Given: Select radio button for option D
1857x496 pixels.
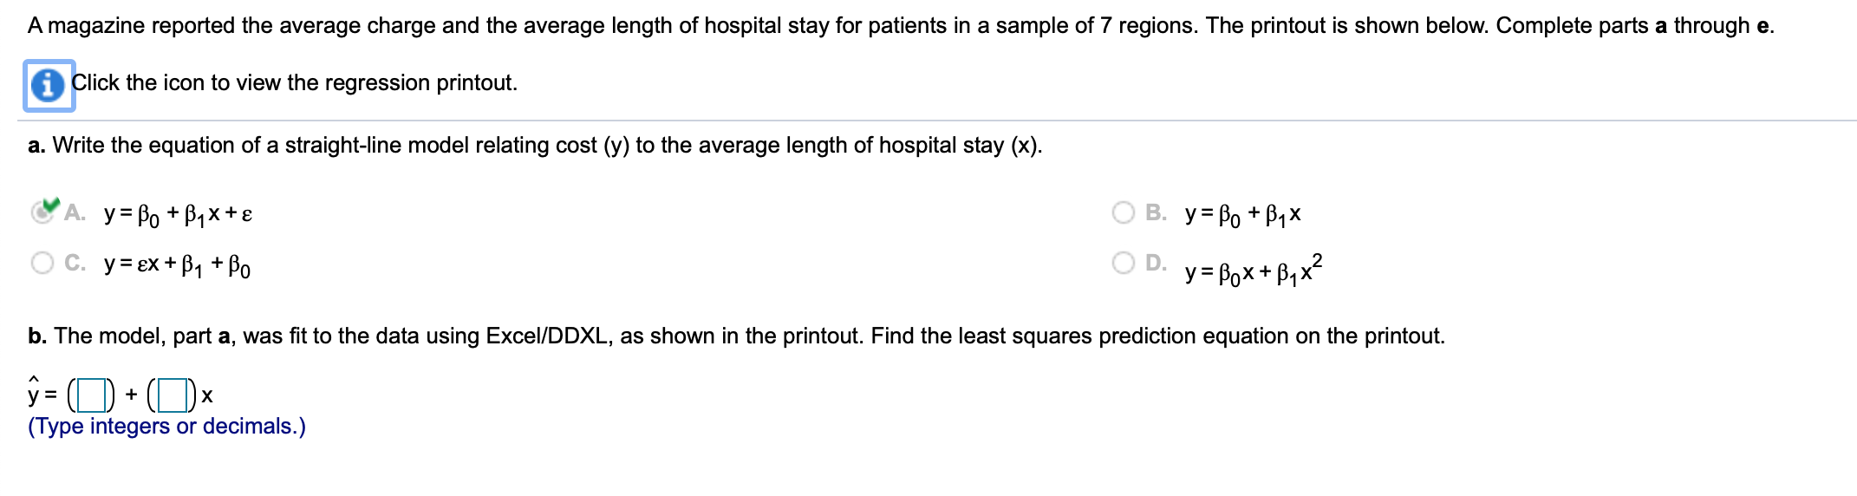Looking at the screenshot, I should tap(1124, 263).
